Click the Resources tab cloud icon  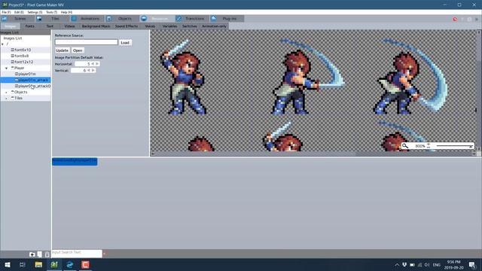click(144, 18)
